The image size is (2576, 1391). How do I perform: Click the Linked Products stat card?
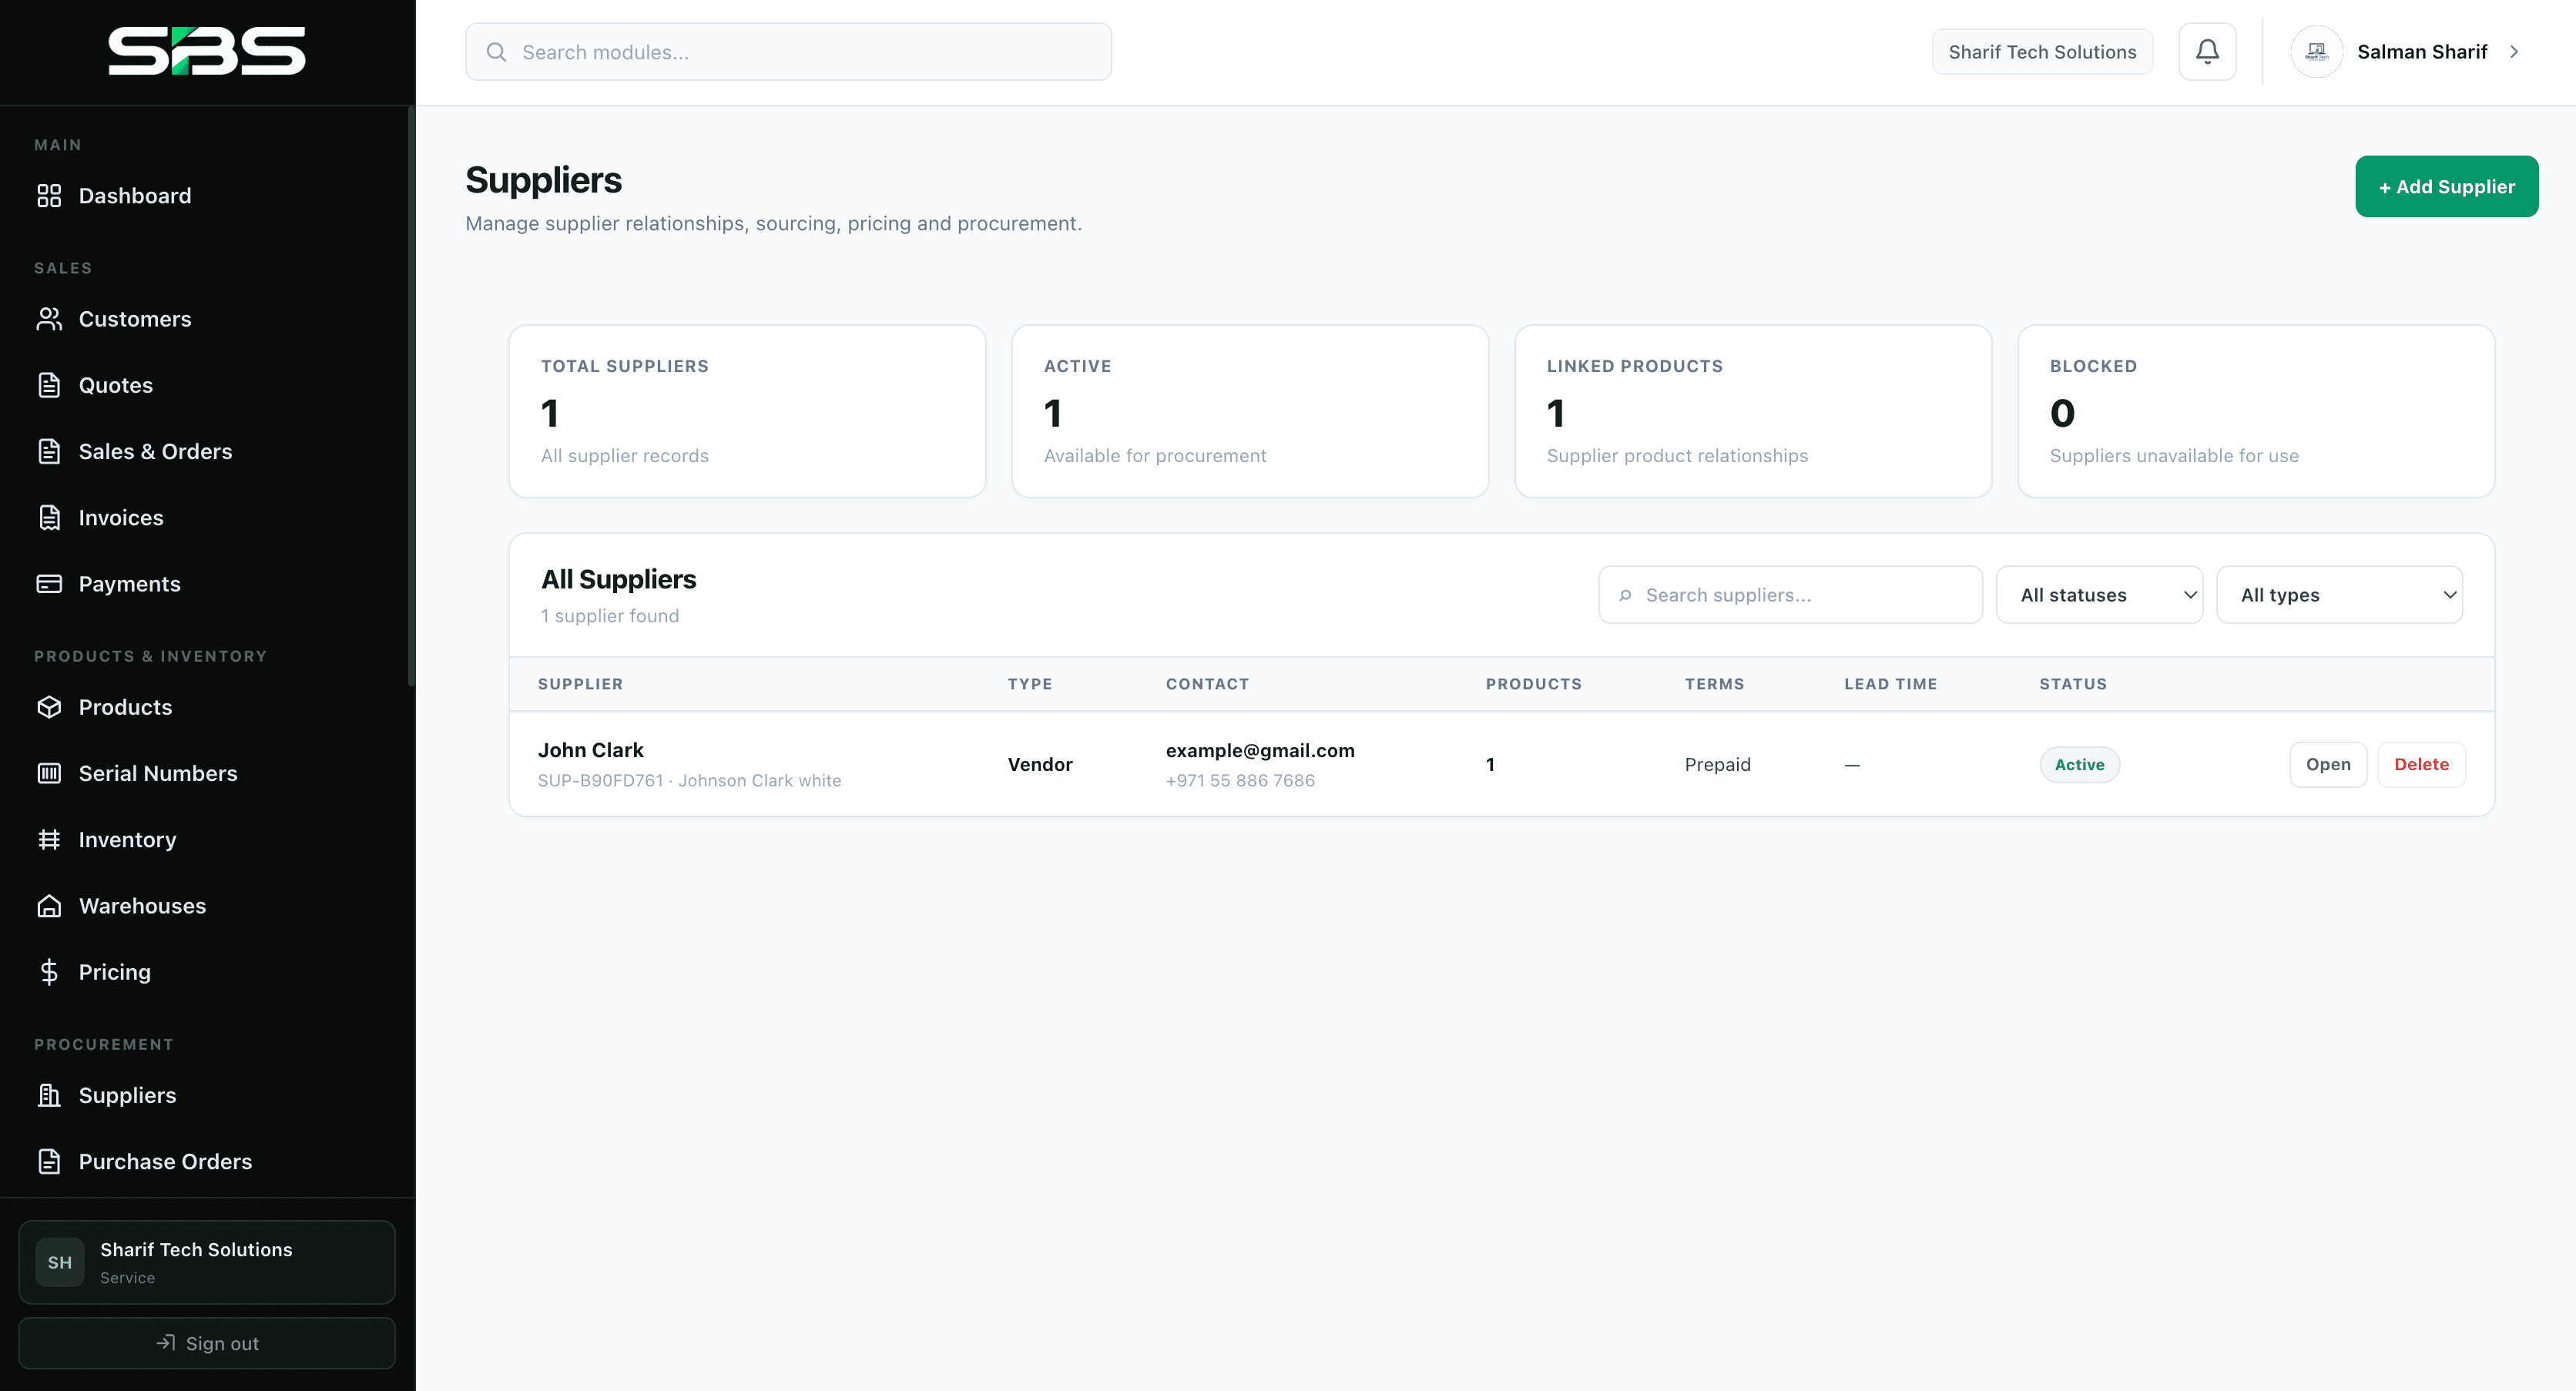(1753, 411)
